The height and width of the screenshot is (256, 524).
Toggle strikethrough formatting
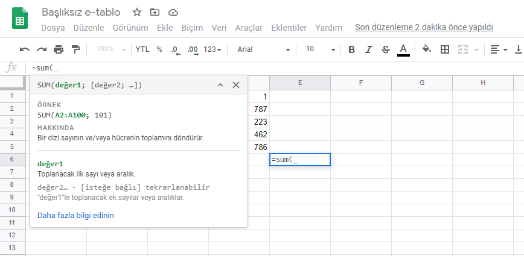[386, 49]
